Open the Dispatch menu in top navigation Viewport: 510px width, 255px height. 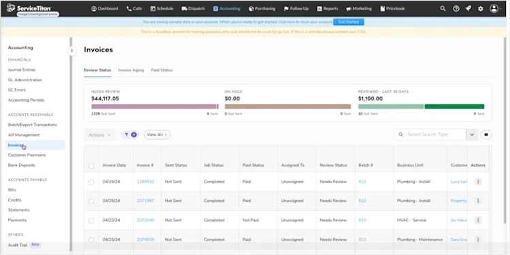tap(193, 9)
